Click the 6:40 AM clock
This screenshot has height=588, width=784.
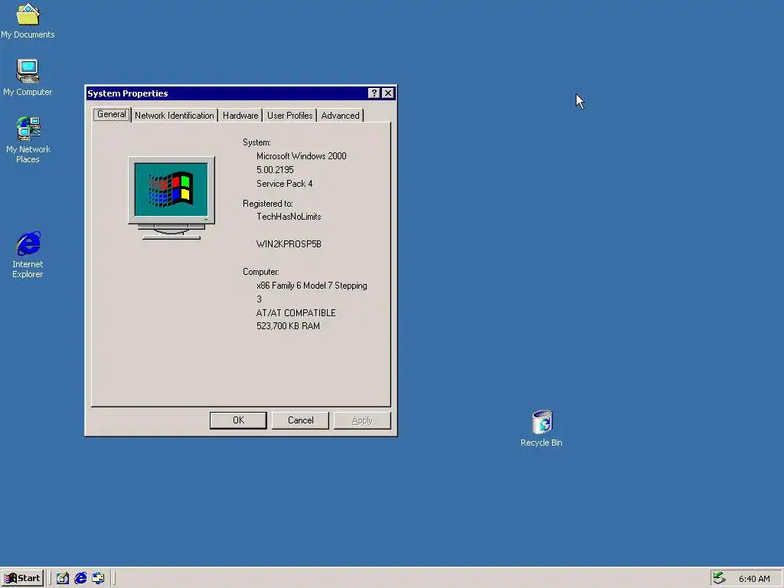[754, 579]
